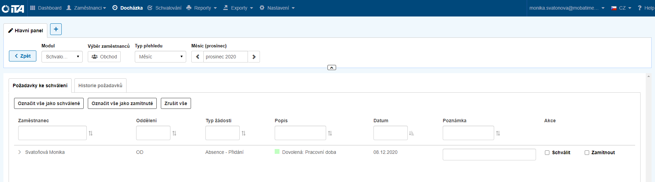Click the sort icon for Zaměstnanec column
This screenshot has height=182, width=655.
click(91, 133)
